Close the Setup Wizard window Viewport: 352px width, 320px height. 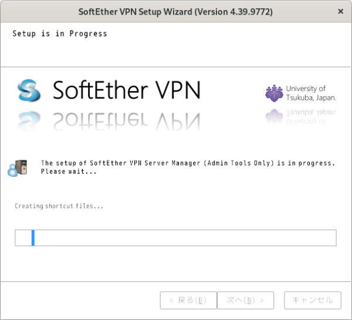pyautogui.click(x=341, y=12)
